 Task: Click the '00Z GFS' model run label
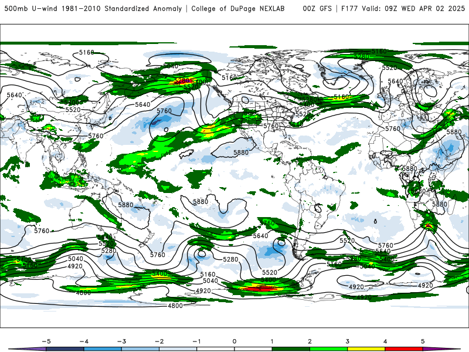[x=317, y=9]
